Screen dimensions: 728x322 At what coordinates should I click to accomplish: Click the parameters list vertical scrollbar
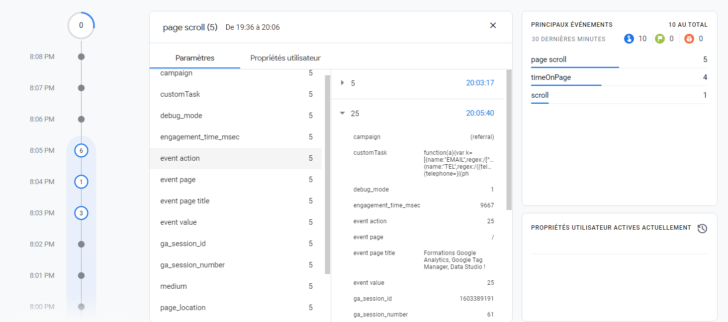pyautogui.click(x=327, y=174)
